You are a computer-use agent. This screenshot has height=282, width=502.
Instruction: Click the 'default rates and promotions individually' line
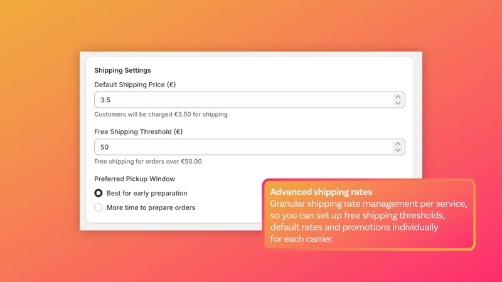354,227
